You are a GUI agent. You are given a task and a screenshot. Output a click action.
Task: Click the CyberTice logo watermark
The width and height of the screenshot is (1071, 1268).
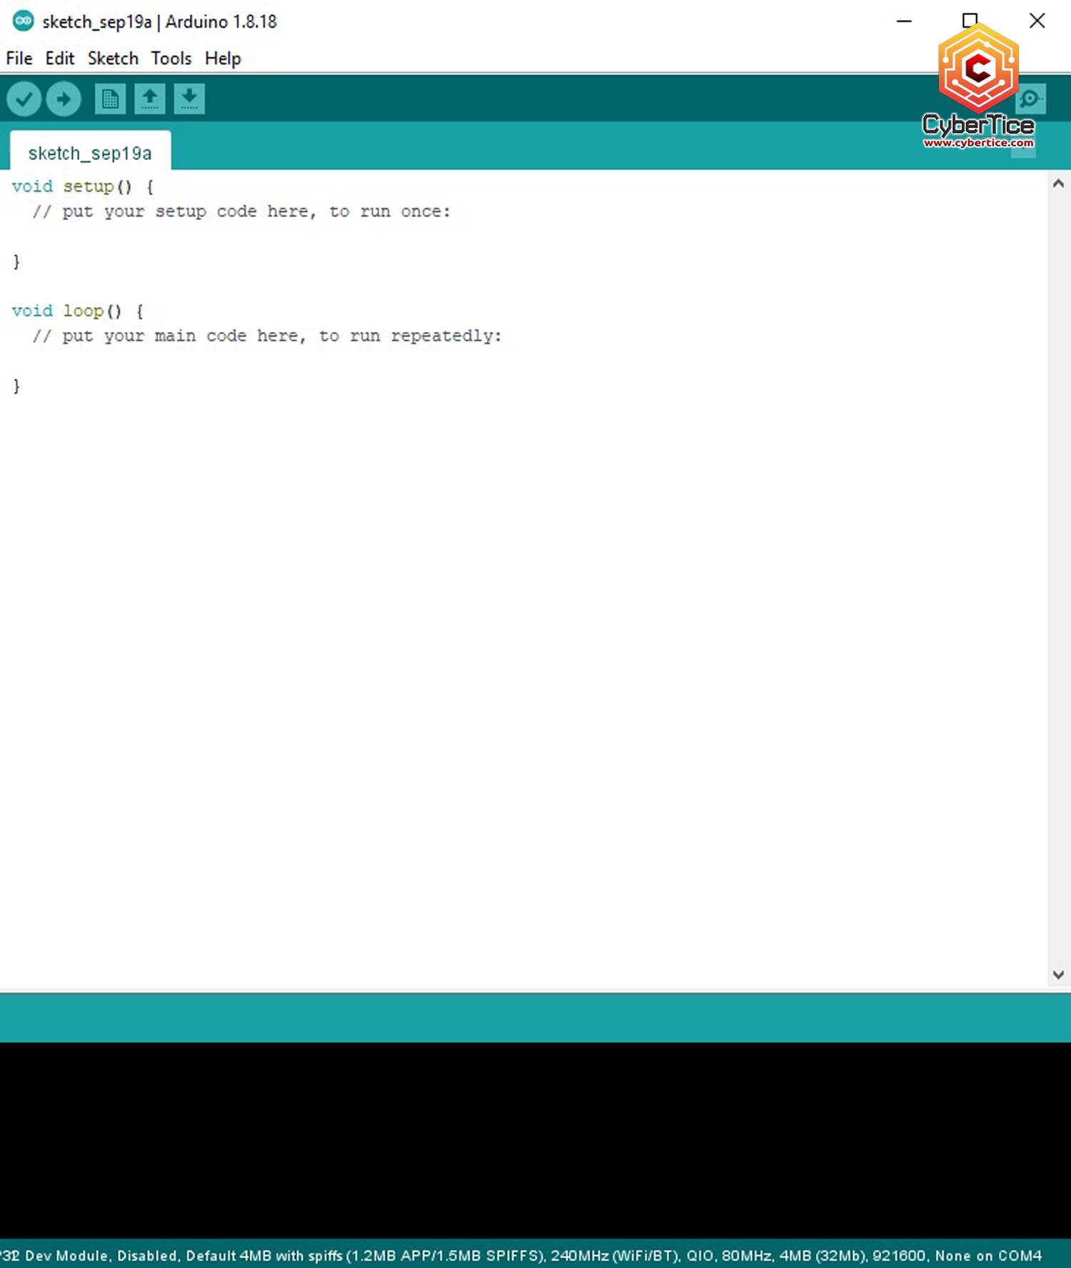point(978,86)
